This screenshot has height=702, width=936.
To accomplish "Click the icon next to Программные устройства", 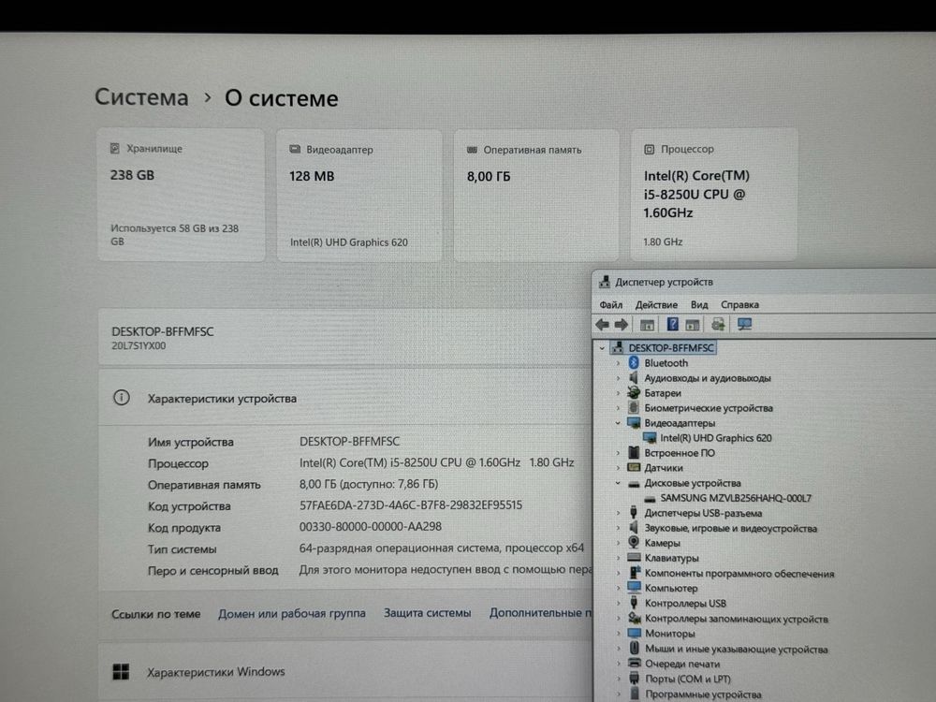I will (x=635, y=695).
